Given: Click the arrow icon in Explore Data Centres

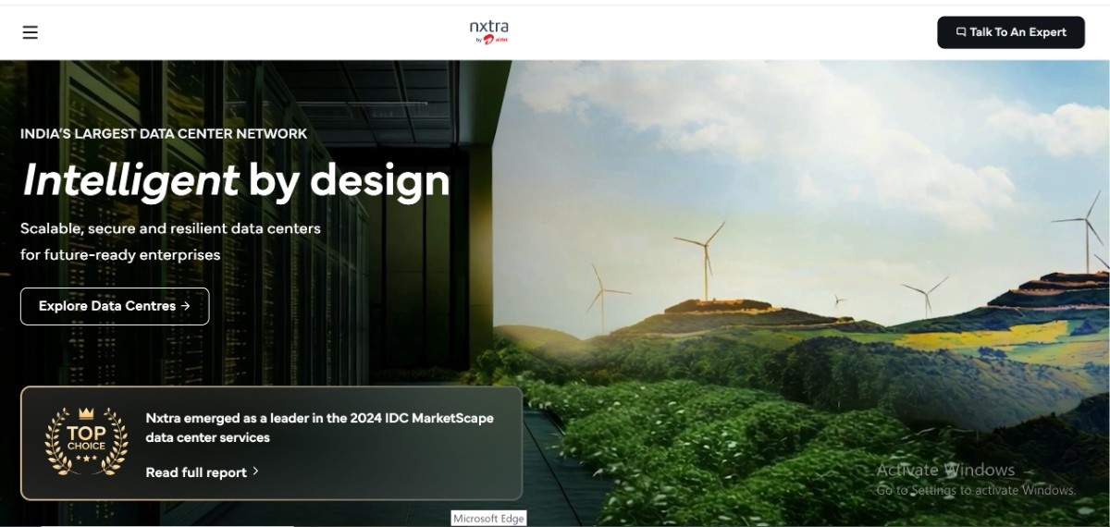Looking at the screenshot, I should (186, 306).
